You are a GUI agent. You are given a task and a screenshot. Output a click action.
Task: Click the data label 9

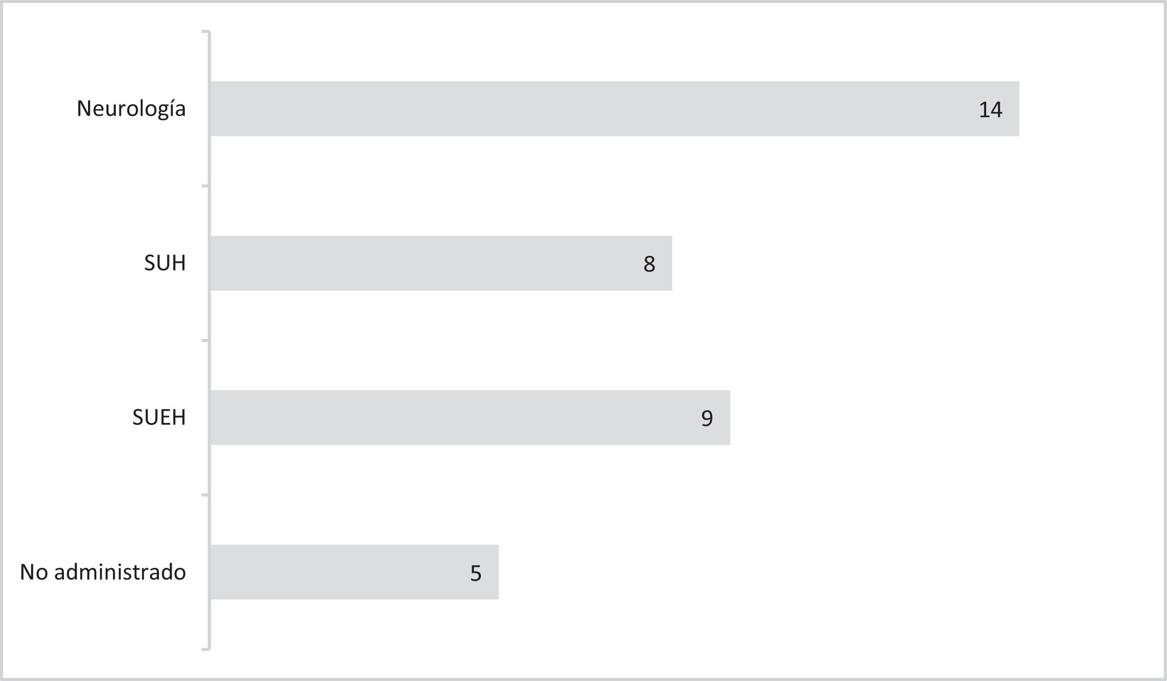click(x=707, y=418)
